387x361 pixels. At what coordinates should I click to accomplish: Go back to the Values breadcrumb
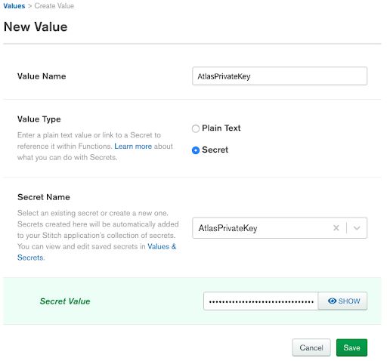[14, 6]
